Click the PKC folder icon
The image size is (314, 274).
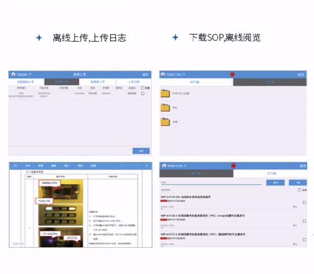(166, 107)
